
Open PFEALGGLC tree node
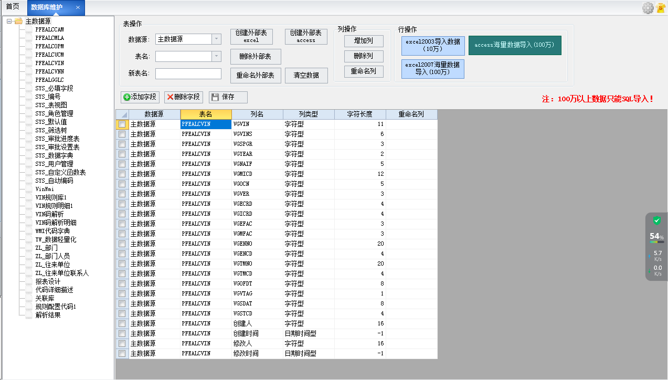[x=50, y=80]
